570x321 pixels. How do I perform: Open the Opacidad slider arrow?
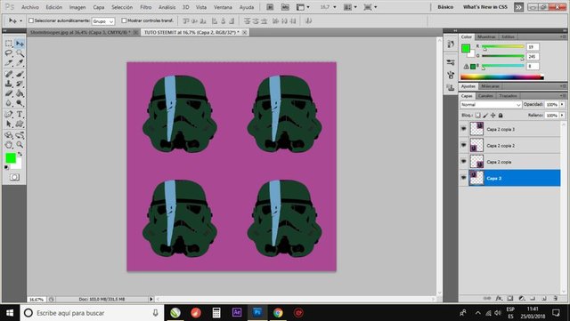[x=562, y=105]
